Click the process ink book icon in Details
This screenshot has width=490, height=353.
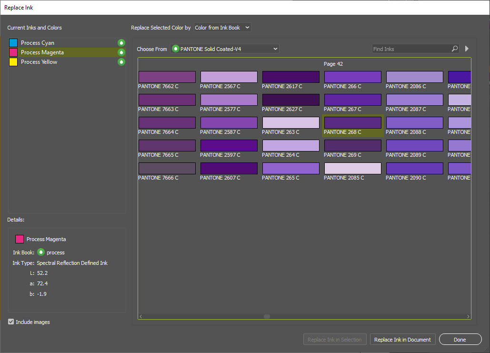pos(41,252)
